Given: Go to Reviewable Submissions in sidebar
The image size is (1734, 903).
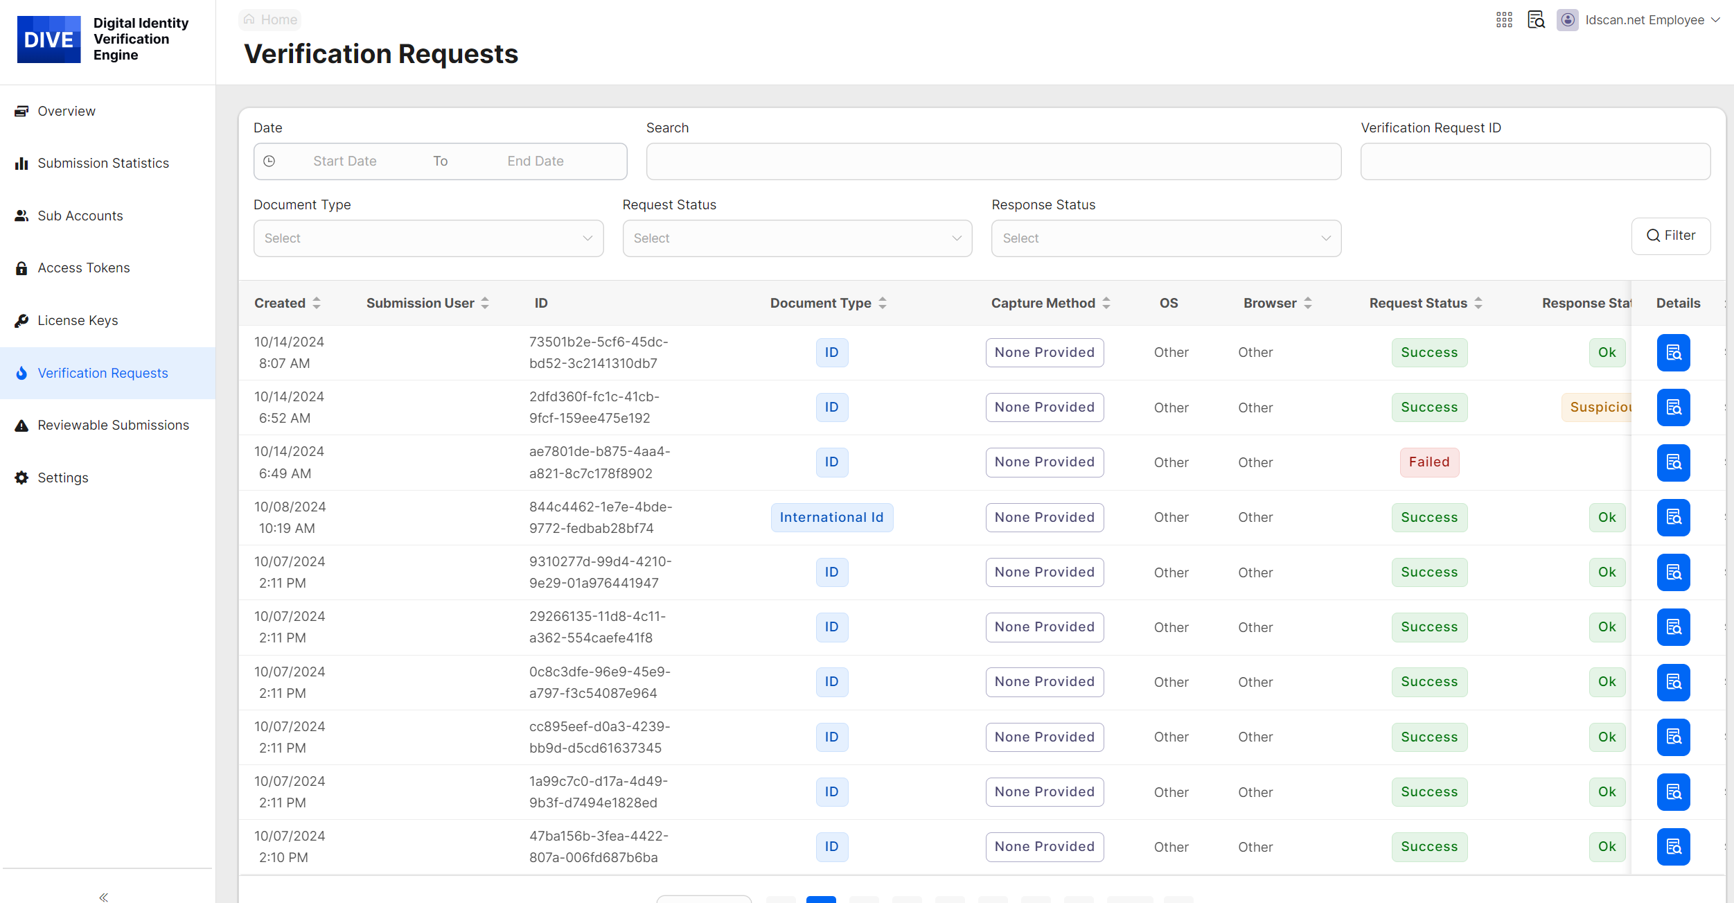Looking at the screenshot, I should tap(113, 426).
